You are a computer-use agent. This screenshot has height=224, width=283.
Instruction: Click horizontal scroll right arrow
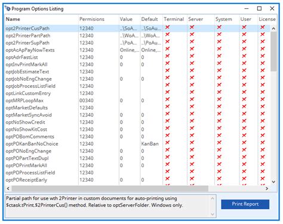tap(267, 188)
